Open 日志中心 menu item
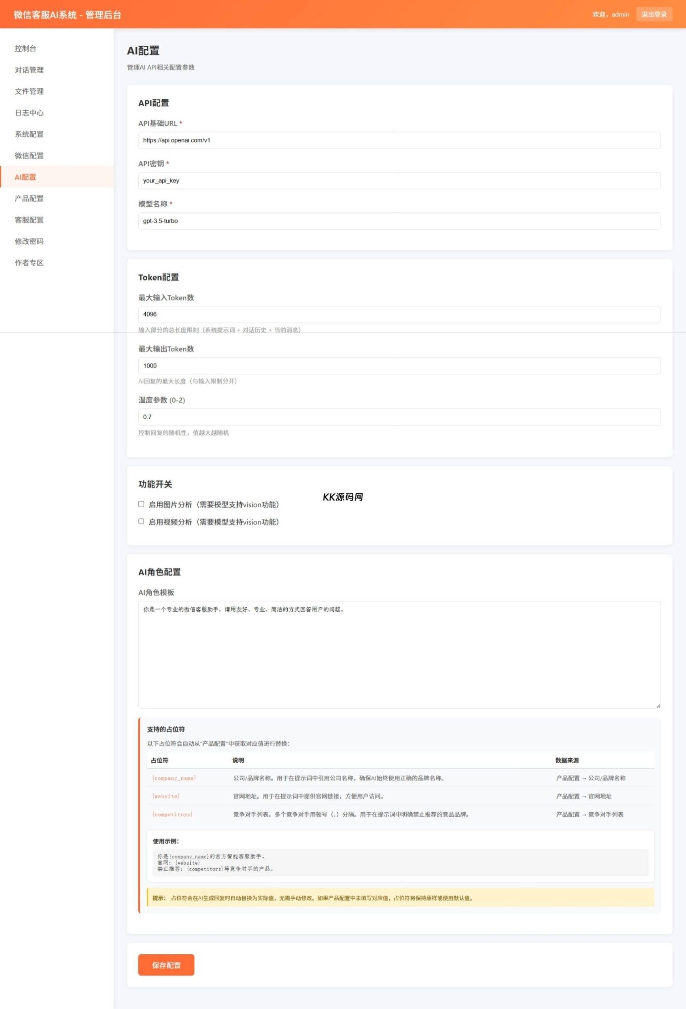 29,113
